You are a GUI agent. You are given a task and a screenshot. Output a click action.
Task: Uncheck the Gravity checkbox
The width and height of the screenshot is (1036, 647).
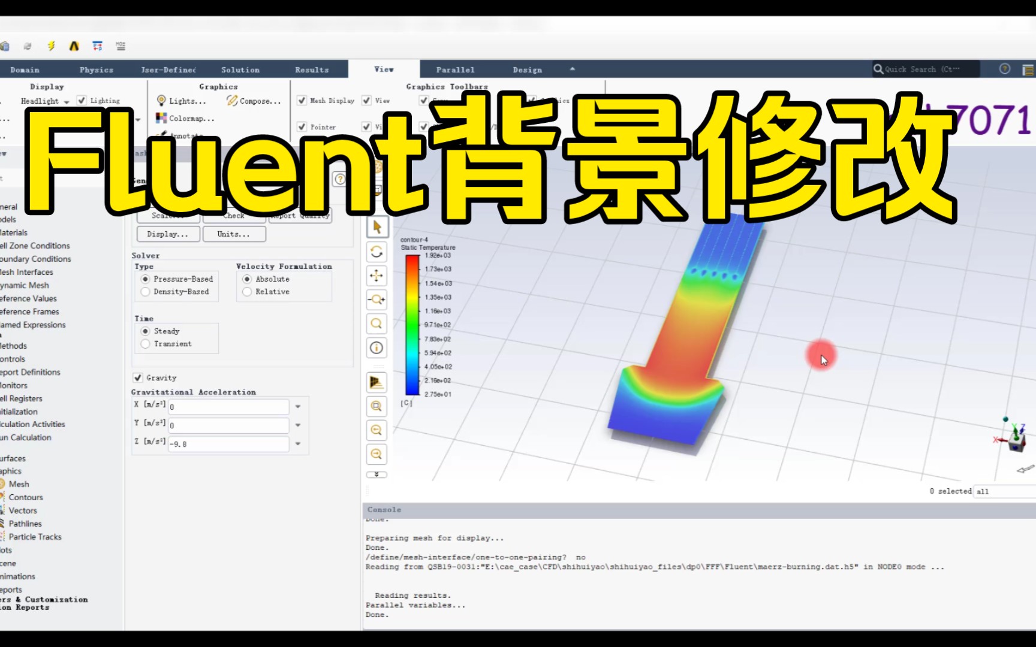click(138, 377)
